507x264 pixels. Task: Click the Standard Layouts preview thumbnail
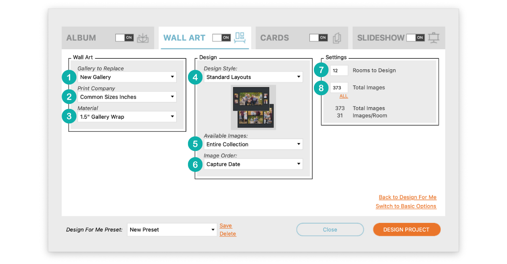point(253,107)
